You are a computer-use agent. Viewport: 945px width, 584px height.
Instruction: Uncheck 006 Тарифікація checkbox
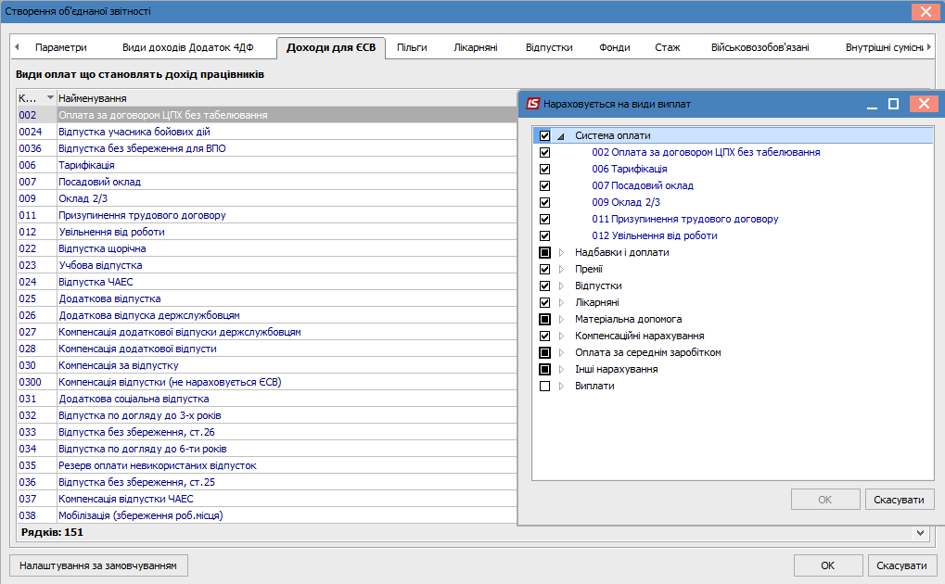tap(545, 169)
